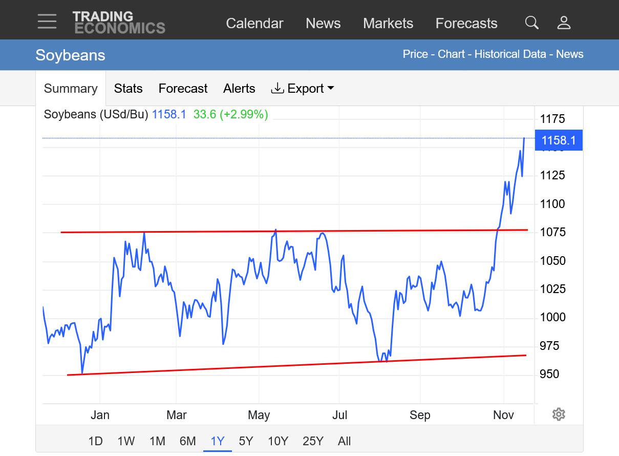Click the 1158.1 current price label
619x456 pixels.
pyautogui.click(x=559, y=140)
